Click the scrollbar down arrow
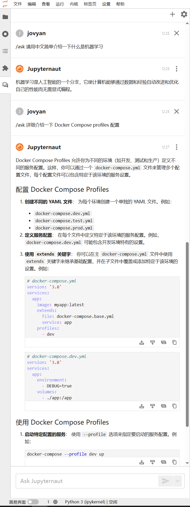Image resolution: width=190 pixels, height=507 pixels. [x=187, y=463]
